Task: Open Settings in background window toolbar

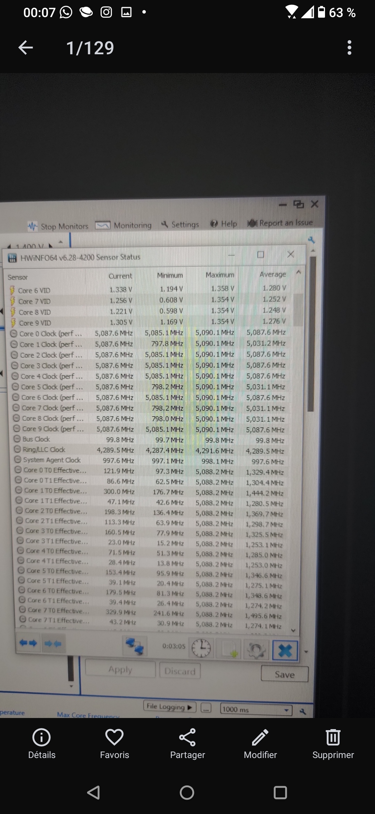Action: pos(180,224)
